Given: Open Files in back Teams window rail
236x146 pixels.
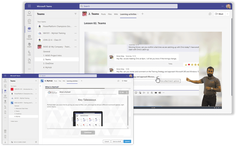Looking at the screenshot, I should [29, 61].
